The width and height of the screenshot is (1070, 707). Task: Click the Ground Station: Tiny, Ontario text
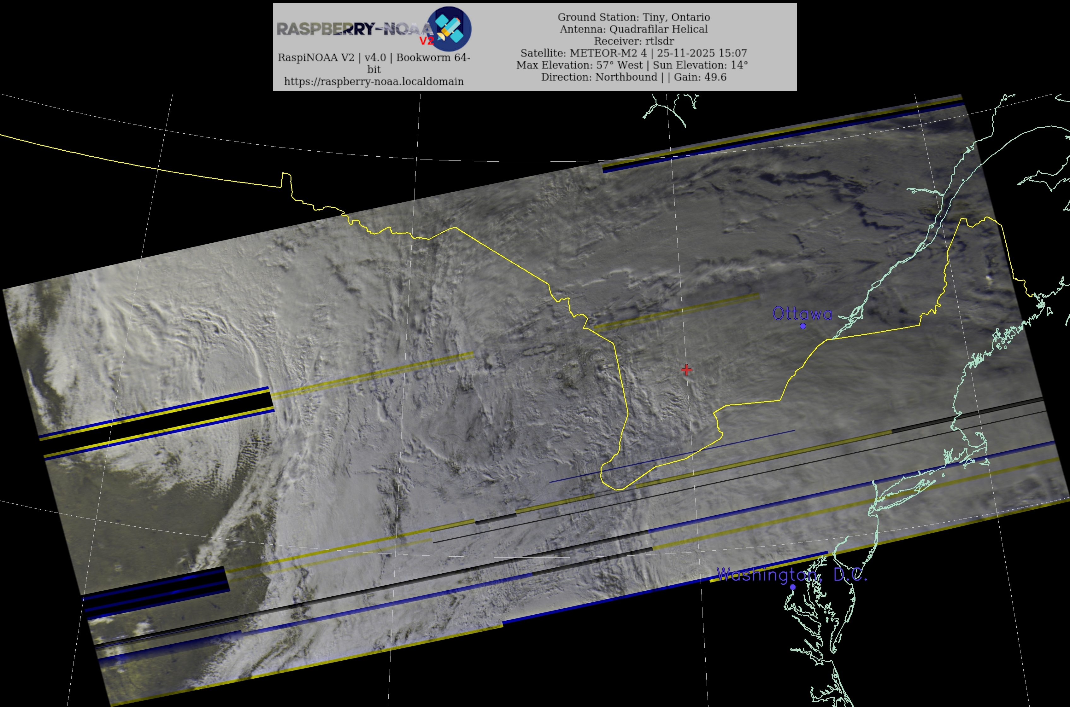pyautogui.click(x=633, y=17)
